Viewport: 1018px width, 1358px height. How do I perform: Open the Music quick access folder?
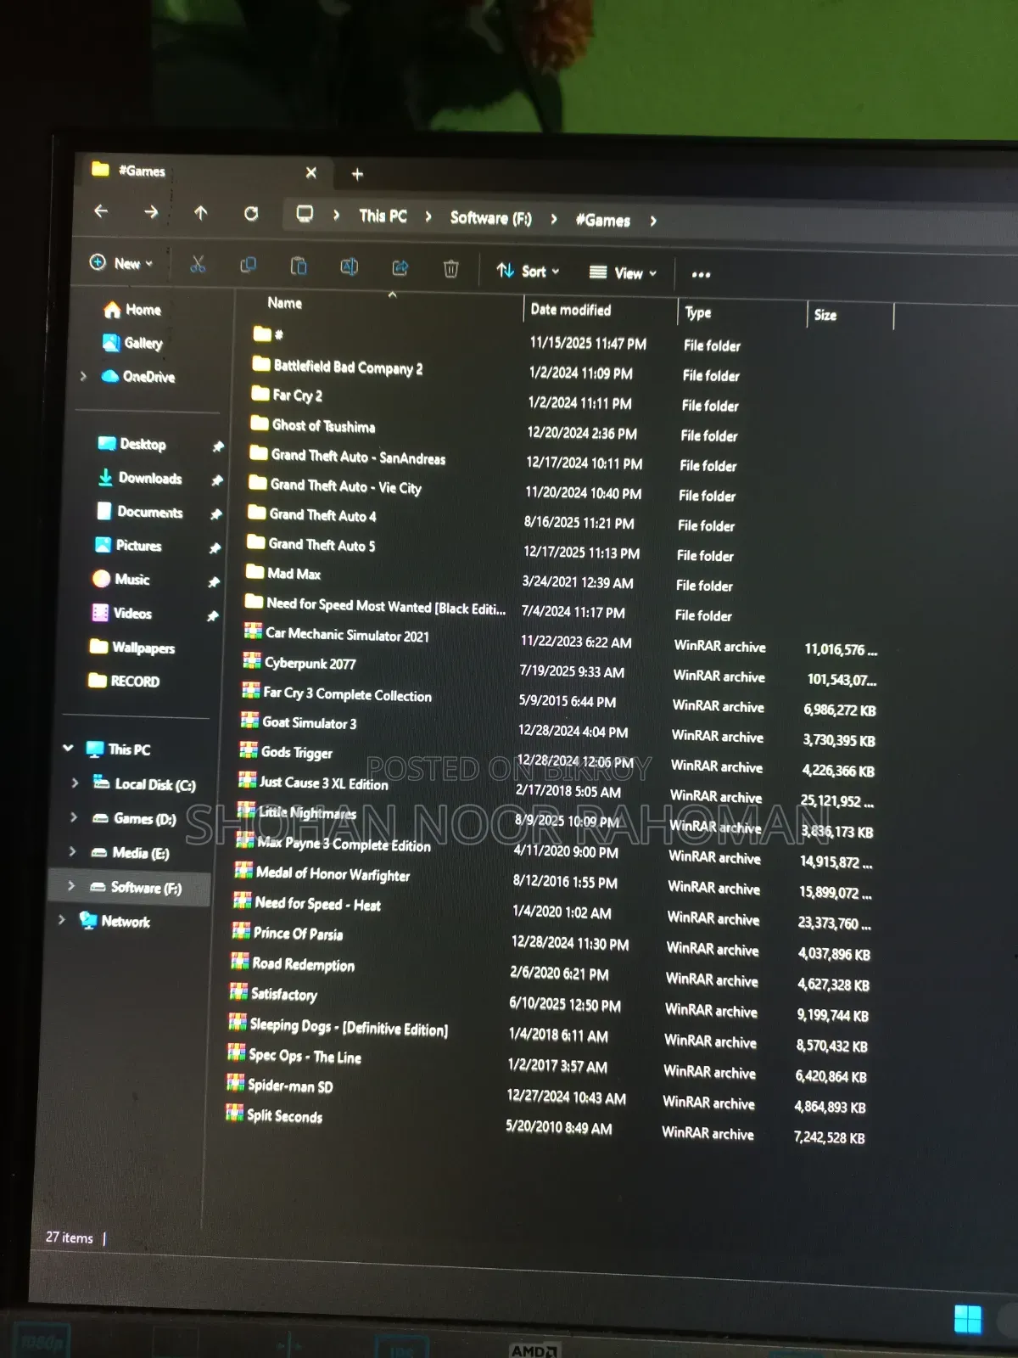121,579
